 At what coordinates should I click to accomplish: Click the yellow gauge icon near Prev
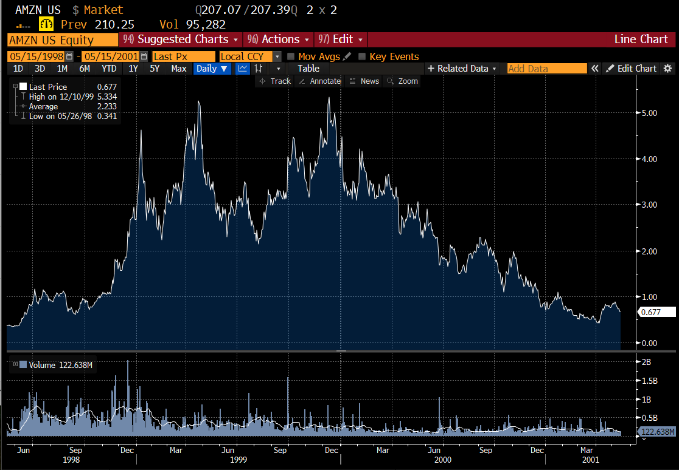click(x=46, y=24)
